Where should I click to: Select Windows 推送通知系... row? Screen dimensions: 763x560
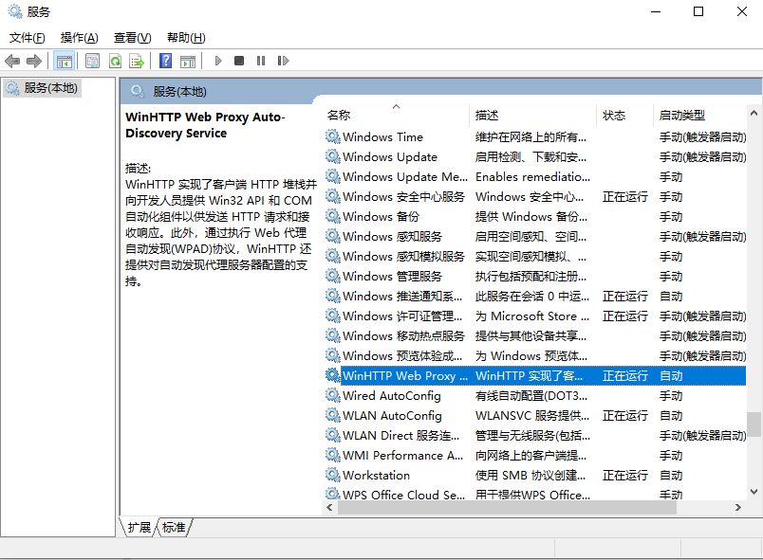(x=534, y=297)
